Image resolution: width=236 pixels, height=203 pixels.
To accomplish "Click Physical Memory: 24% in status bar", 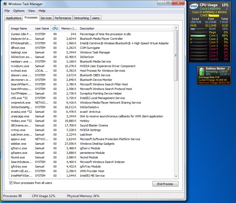I will tap(83, 196).
